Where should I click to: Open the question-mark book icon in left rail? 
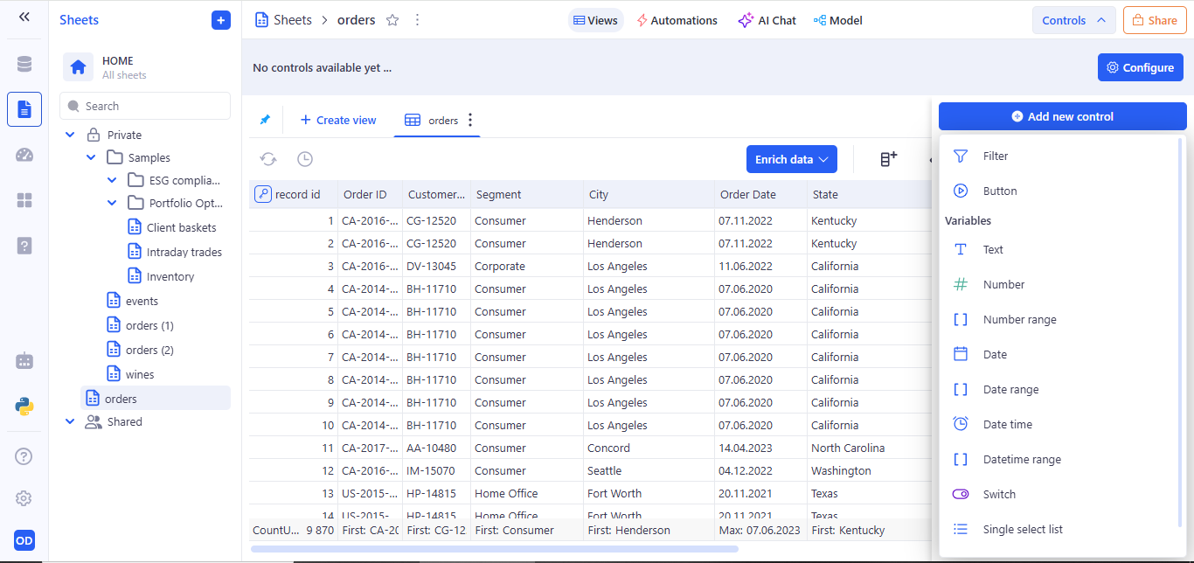24,246
